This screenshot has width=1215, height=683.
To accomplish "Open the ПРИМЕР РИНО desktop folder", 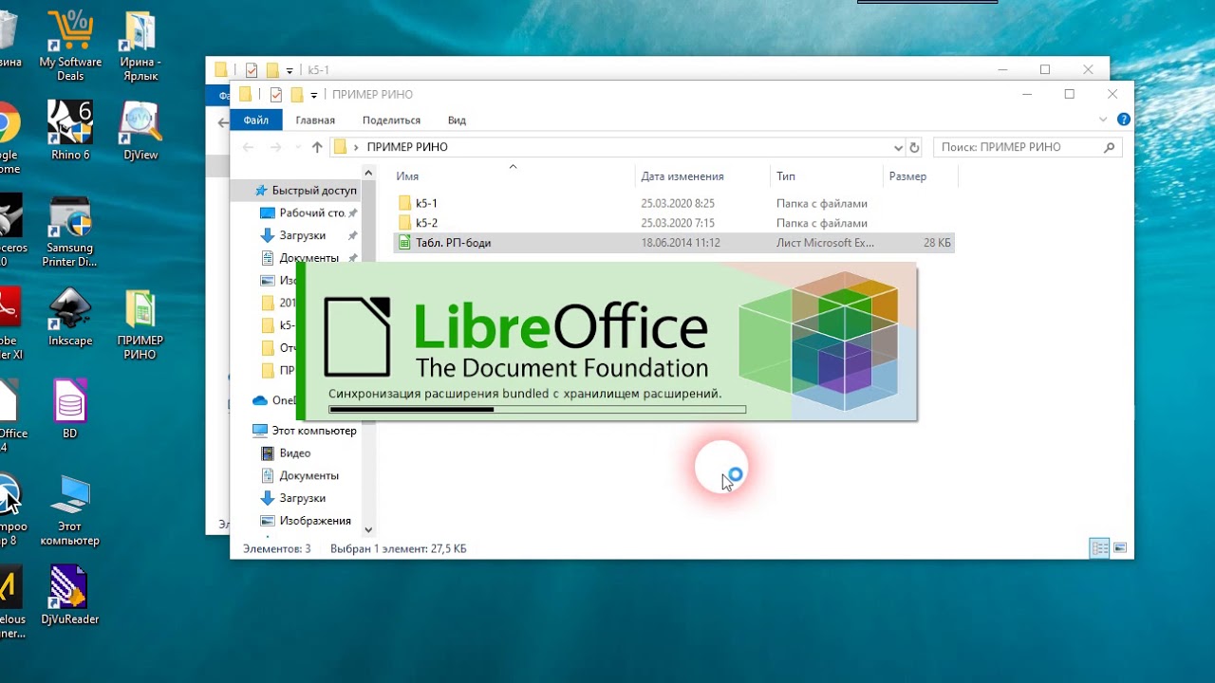I will pyautogui.click(x=140, y=324).
